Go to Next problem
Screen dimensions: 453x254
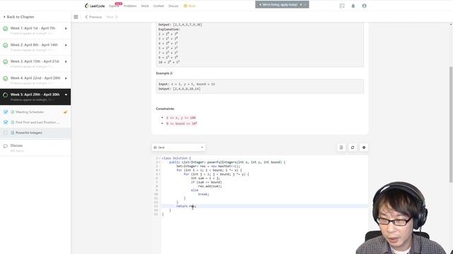(x=112, y=17)
